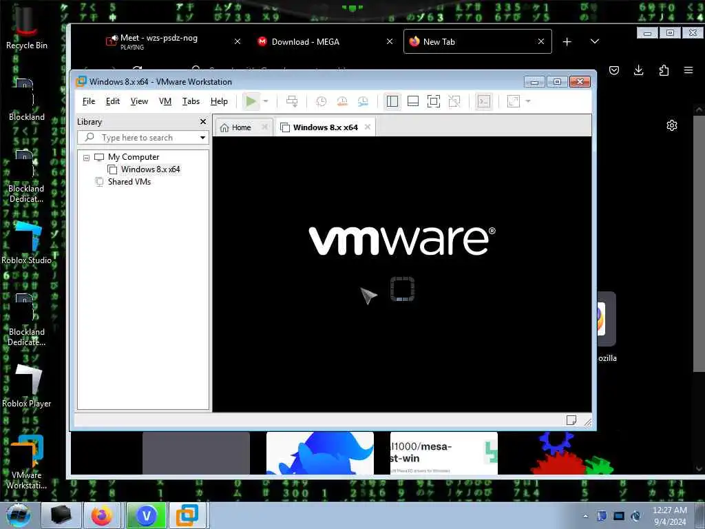The width and height of the screenshot is (705, 529).
Task: Click the VMware Workstation taskbar icon
Action: pyautogui.click(x=187, y=515)
